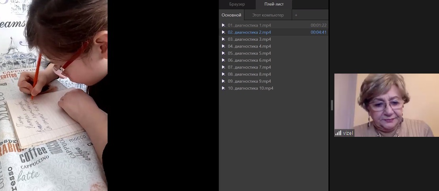Select file name 03. диагностика 3.mp4
Viewport: 439px width, 191px height.
(249, 39)
